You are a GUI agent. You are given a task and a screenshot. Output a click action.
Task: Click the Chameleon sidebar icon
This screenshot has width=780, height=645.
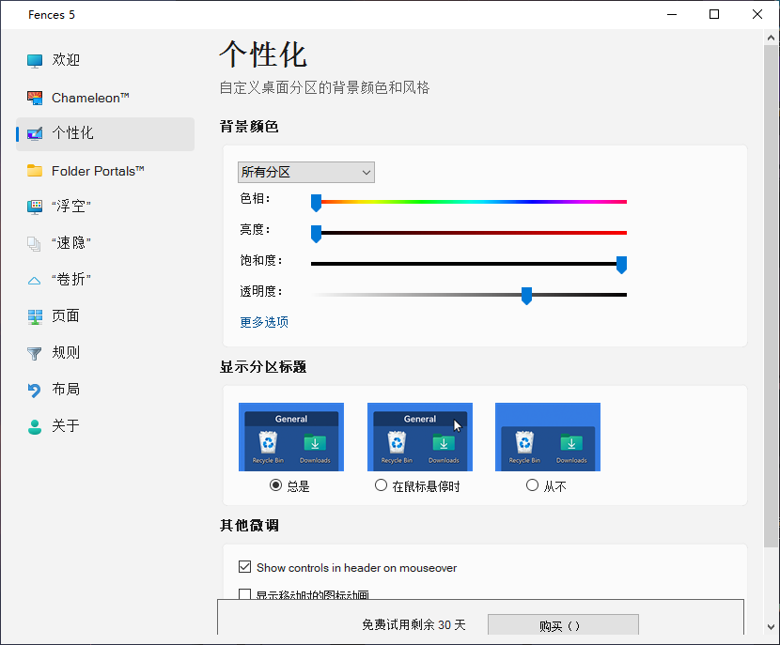point(35,98)
